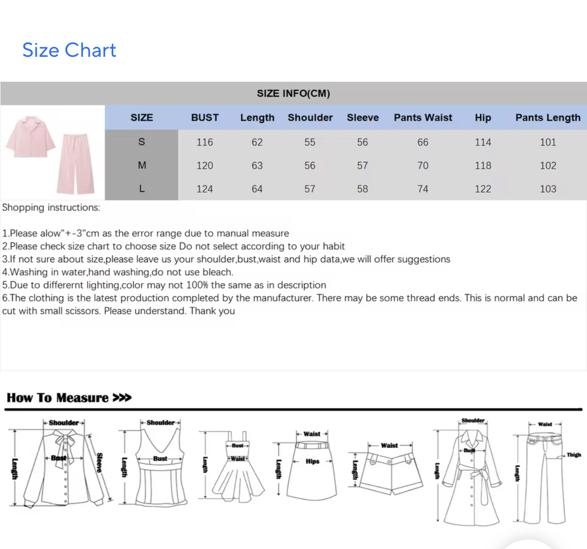
Task: Click the Shoulder column header
Action: (x=310, y=118)
